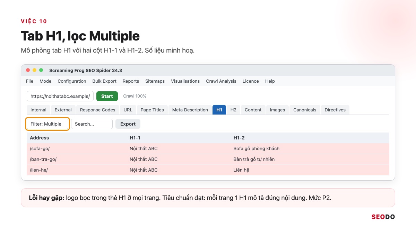
Task: Open the Sitemaps menu
Action: (x=155, y=81)
